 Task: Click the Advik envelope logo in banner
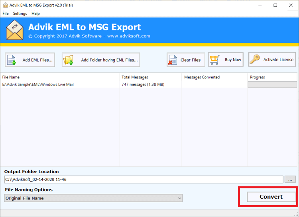click(15, 30)
